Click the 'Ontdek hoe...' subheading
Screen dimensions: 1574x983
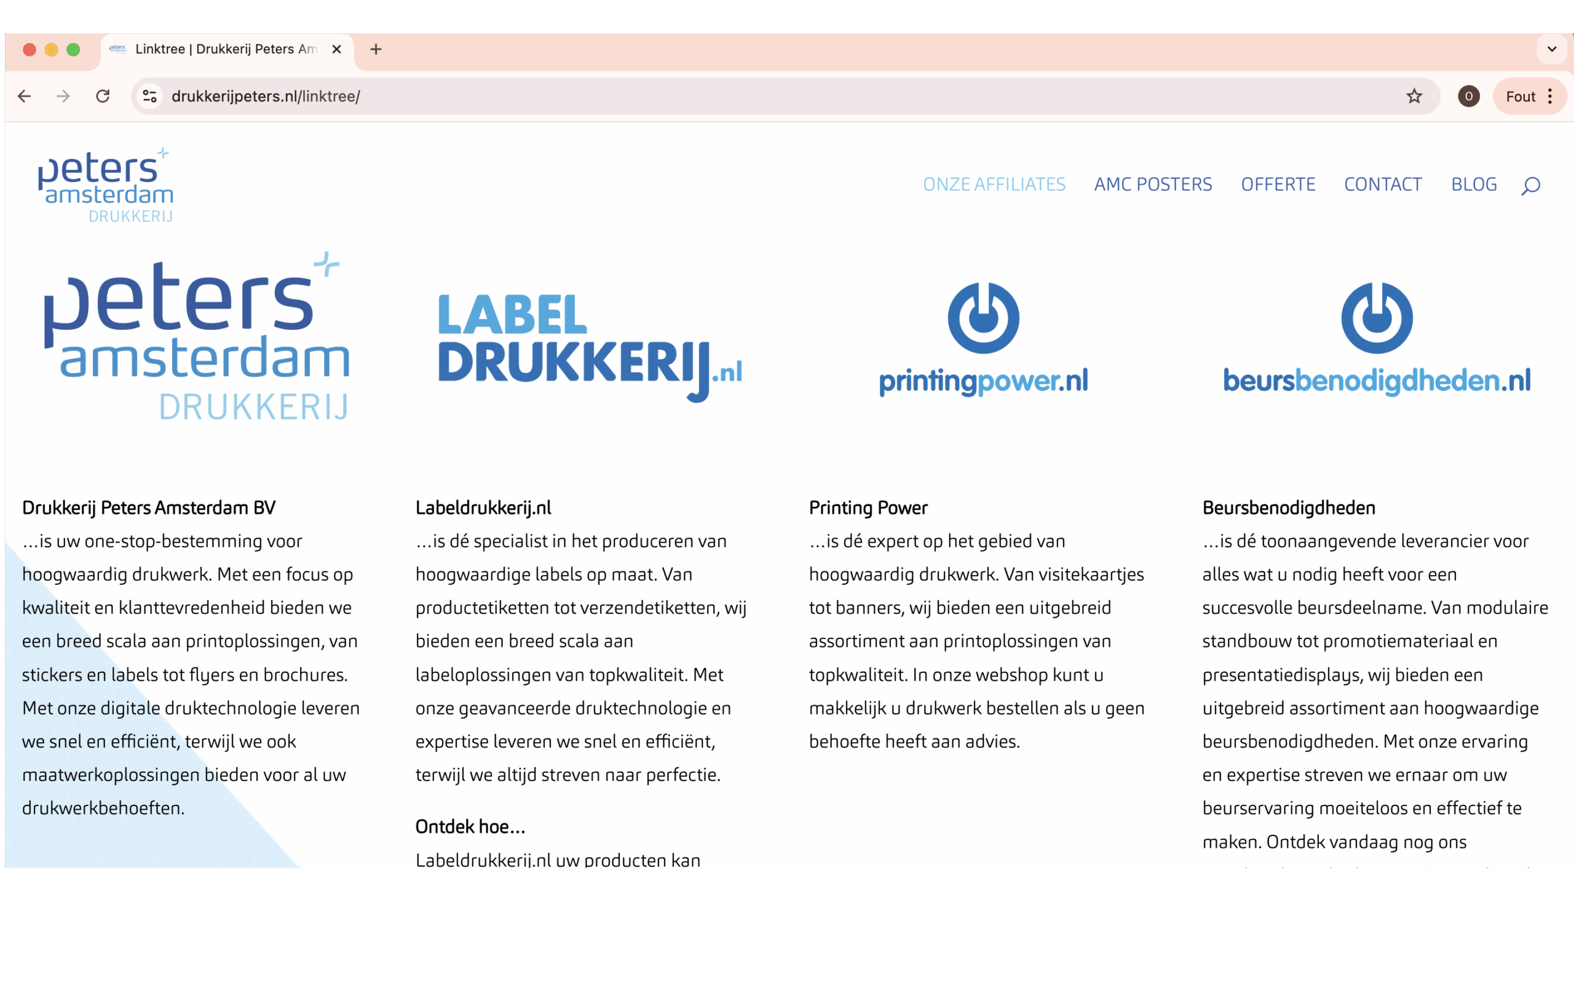pos(470,826)
